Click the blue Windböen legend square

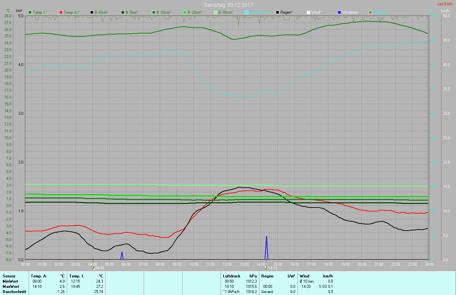coord(339,12)
